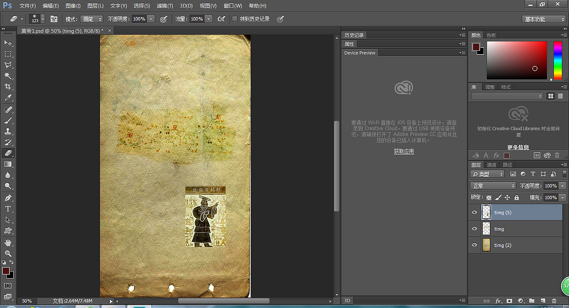Hide the timg (5) layer

coord(474,212)
